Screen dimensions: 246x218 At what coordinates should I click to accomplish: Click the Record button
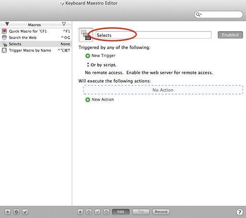click(x=161, y=212)
